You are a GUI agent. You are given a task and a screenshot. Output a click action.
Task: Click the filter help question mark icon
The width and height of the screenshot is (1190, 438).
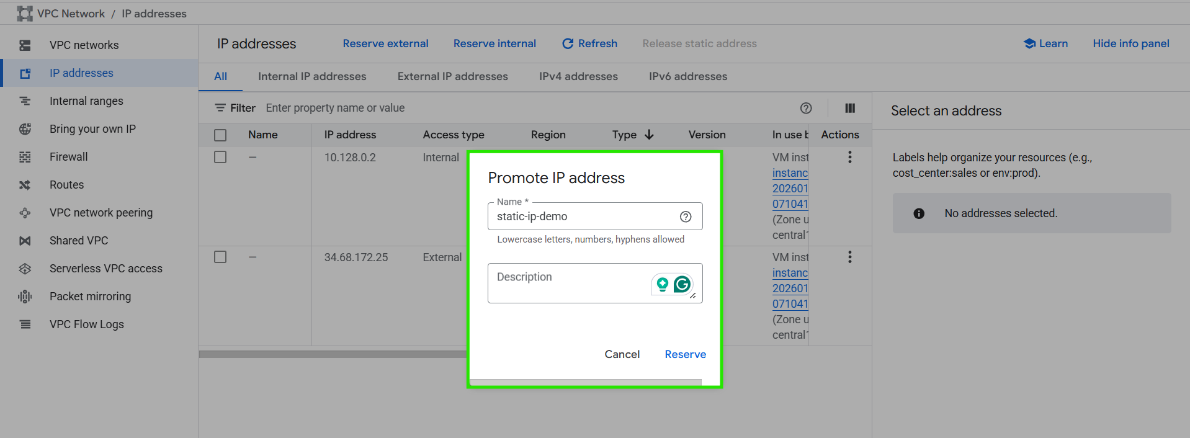(806, 108)
